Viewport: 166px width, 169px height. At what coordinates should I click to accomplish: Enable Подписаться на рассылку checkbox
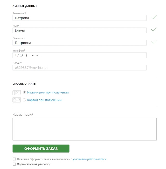tap(14, 164)
